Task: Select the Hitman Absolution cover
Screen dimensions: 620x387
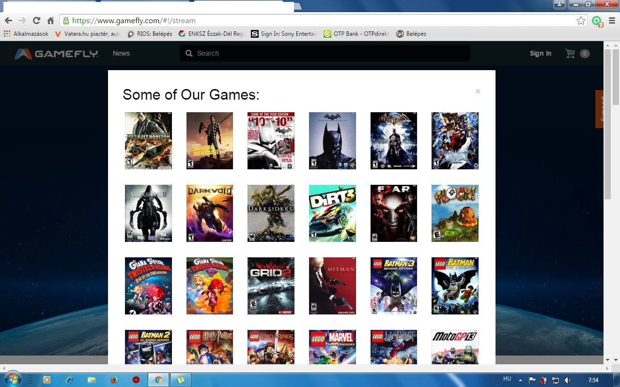Action: click(x=332, y=286)
